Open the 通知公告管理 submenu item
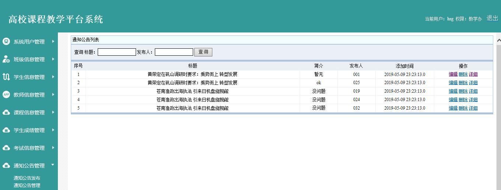 point(27,186)
